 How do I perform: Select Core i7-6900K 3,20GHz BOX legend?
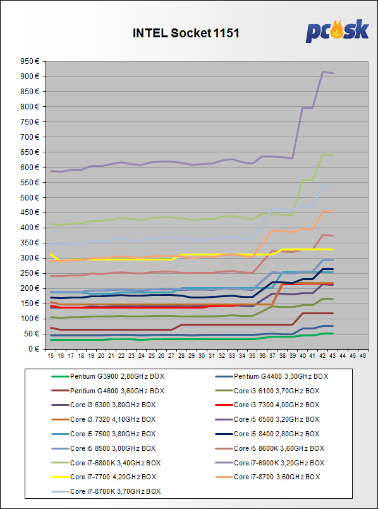pos(270,463)
